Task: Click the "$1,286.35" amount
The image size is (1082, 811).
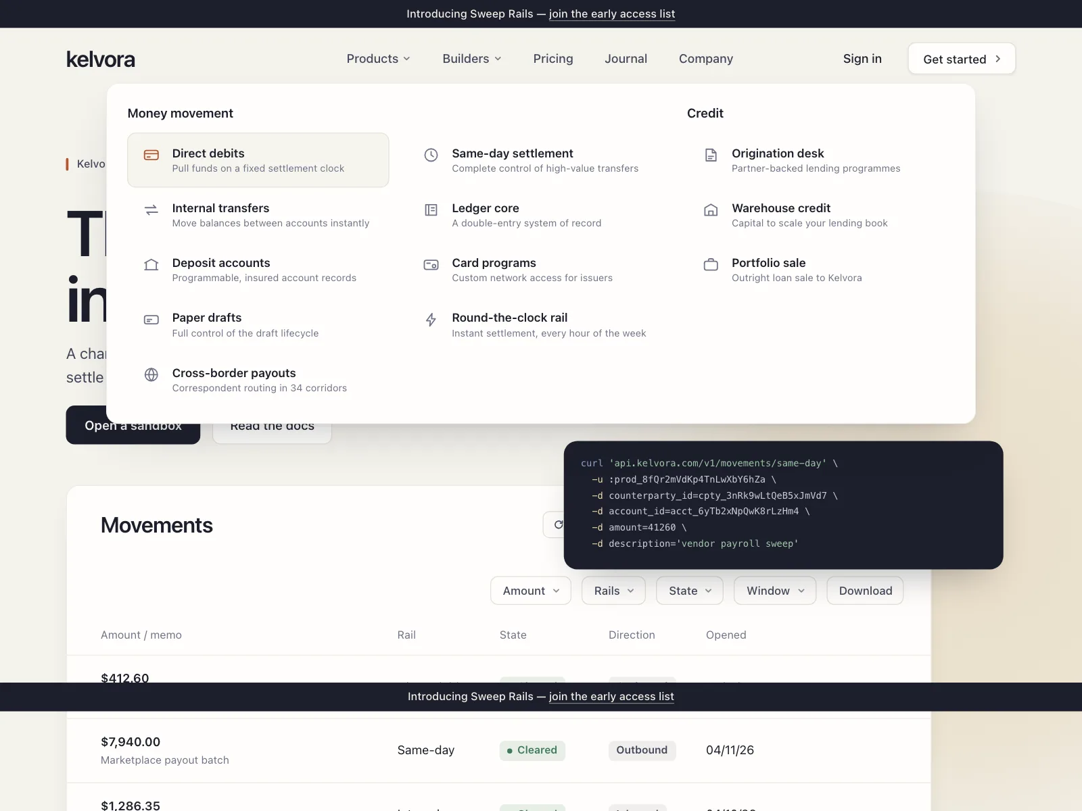Action: [131, 805]
